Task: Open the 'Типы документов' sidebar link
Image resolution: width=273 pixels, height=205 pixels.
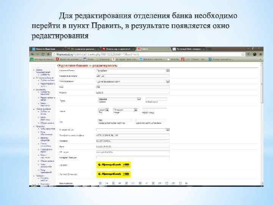Action: click(46, 166)
